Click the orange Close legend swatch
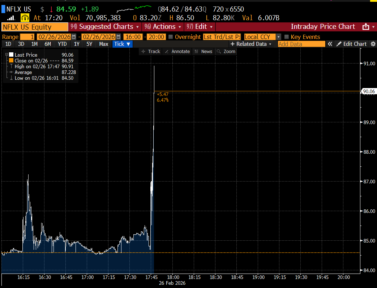The width and height of the screenshot is (377, 288). pos(11,60)
